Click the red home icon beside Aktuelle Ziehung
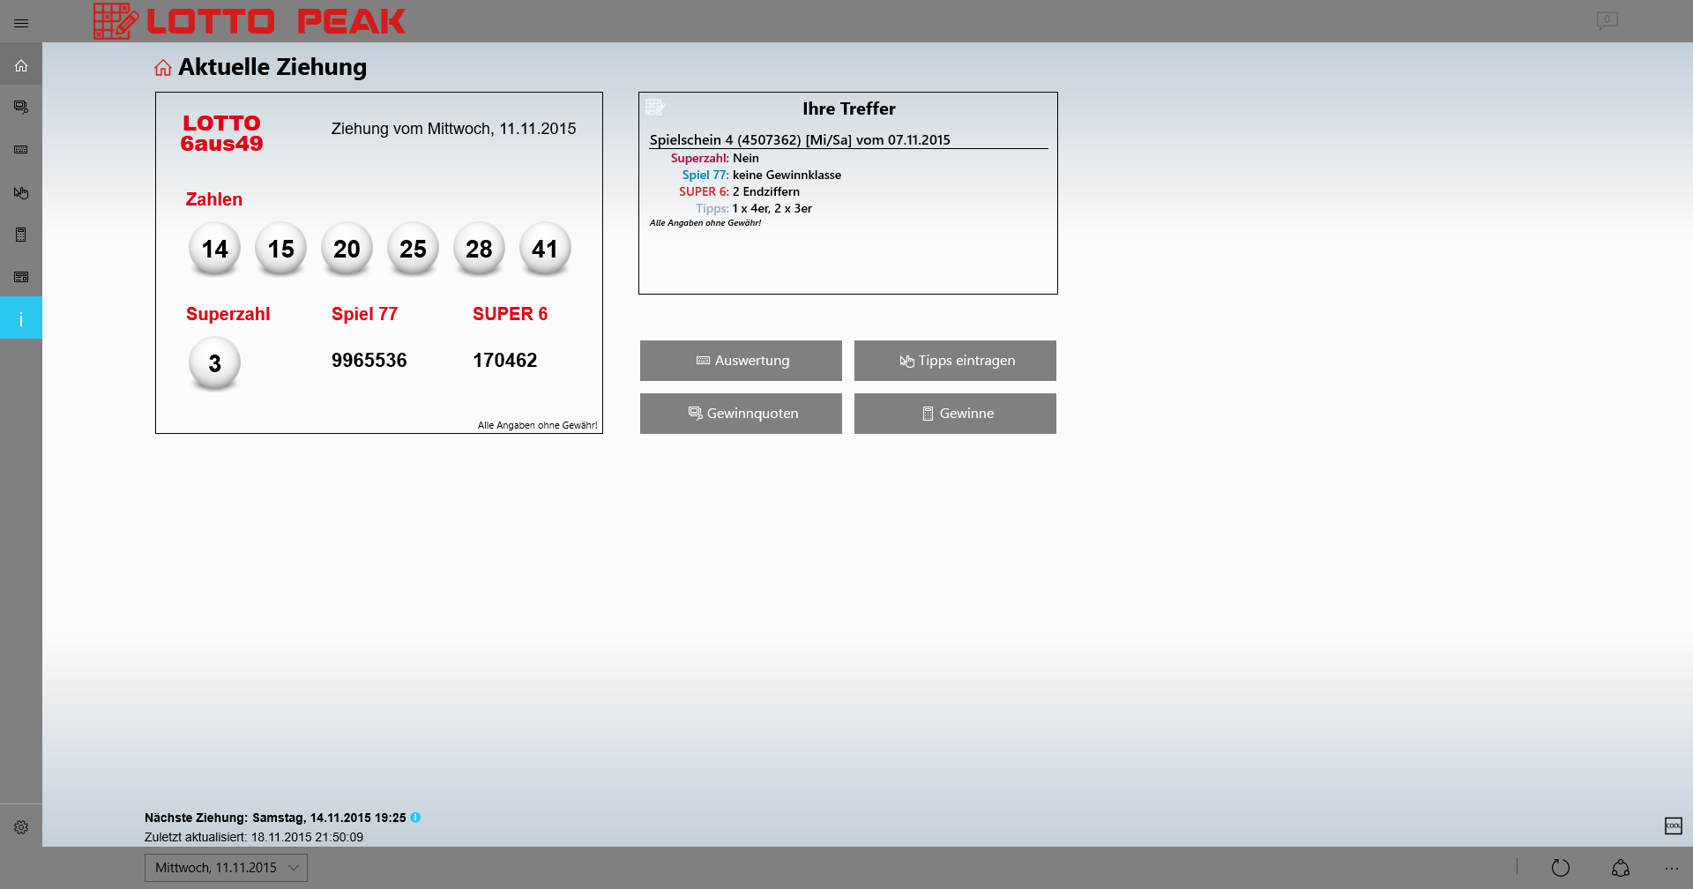 [x=163, y=68]
